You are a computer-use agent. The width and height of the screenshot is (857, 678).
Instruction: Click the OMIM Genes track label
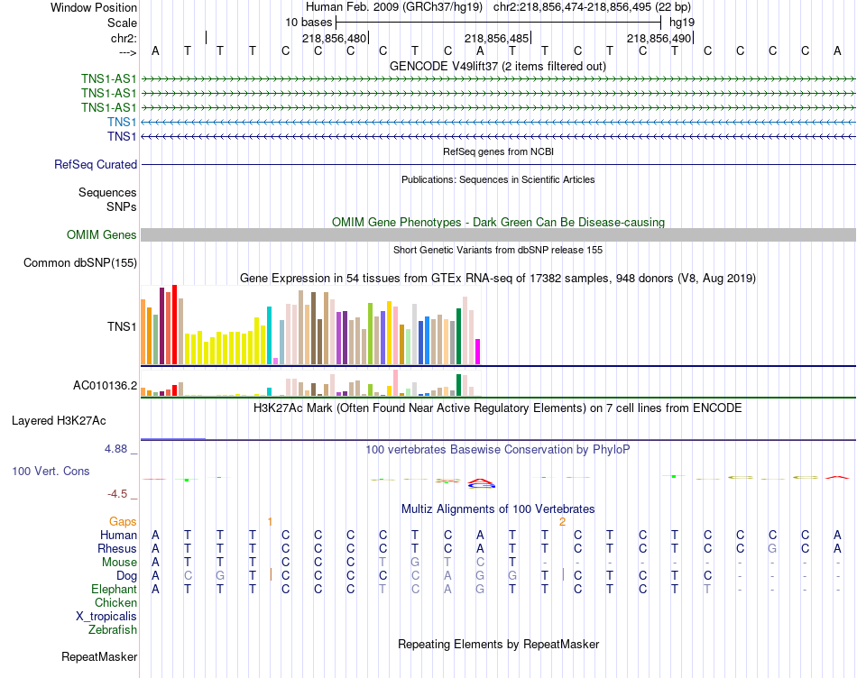101,235
